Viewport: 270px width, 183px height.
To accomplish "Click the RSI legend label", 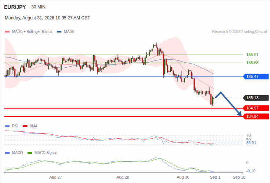I will [15, 126].
